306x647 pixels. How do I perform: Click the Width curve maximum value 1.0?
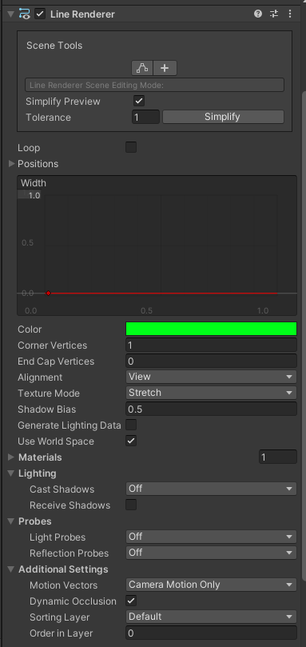point(34,195)
